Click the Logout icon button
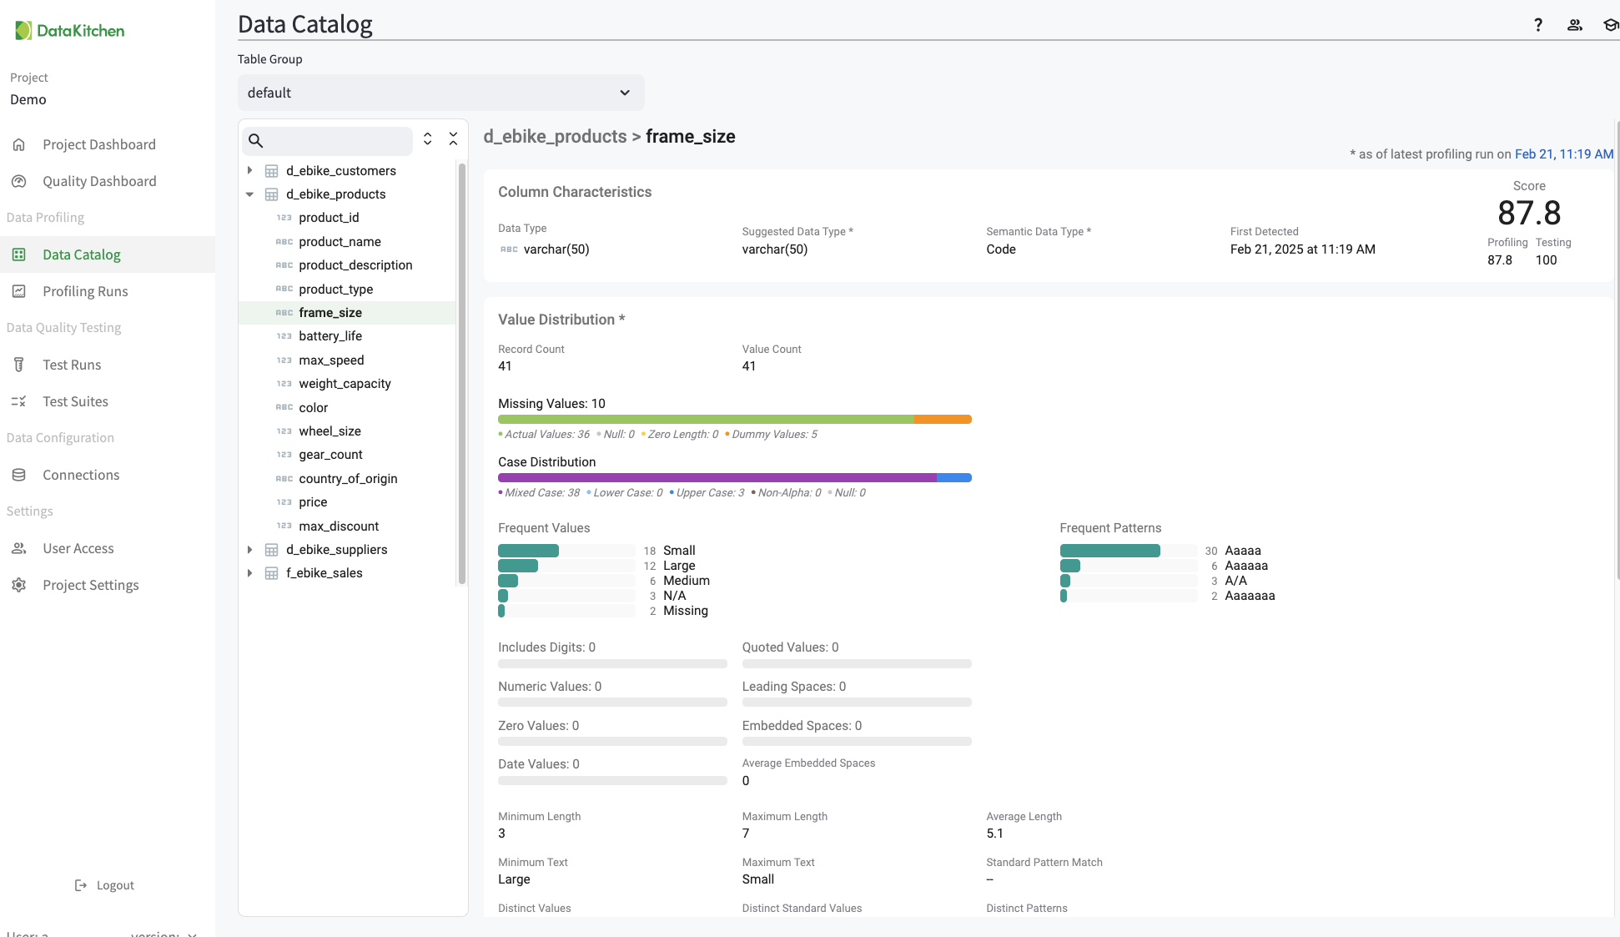Viewport: 1620px width, 937px height. click(x=81, y=885)
